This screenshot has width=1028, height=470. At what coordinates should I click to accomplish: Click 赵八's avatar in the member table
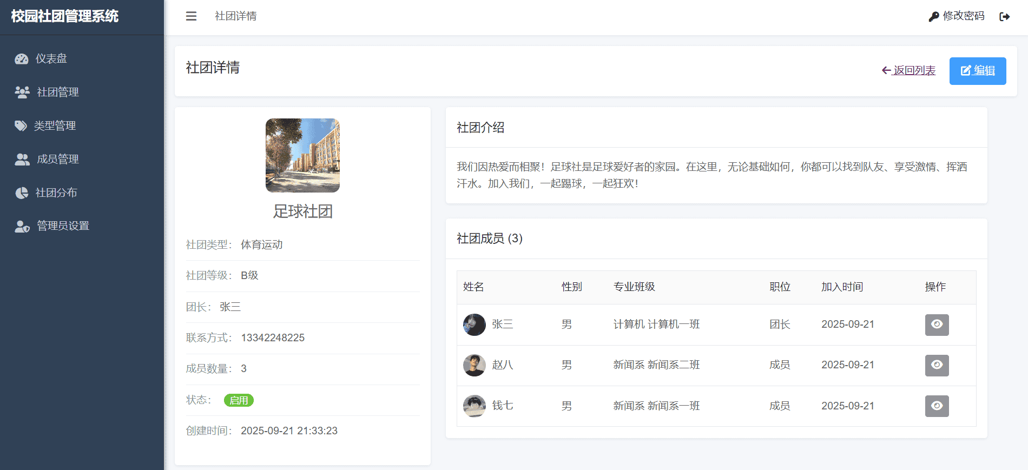pos(475,365)
